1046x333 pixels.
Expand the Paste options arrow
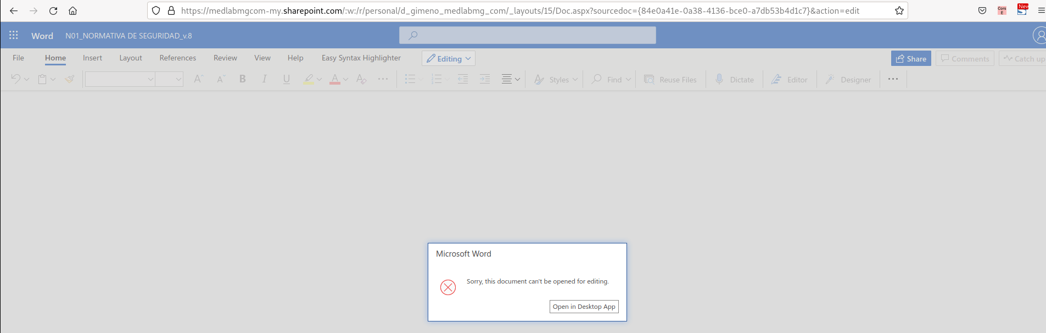click(x=53, y=80)
